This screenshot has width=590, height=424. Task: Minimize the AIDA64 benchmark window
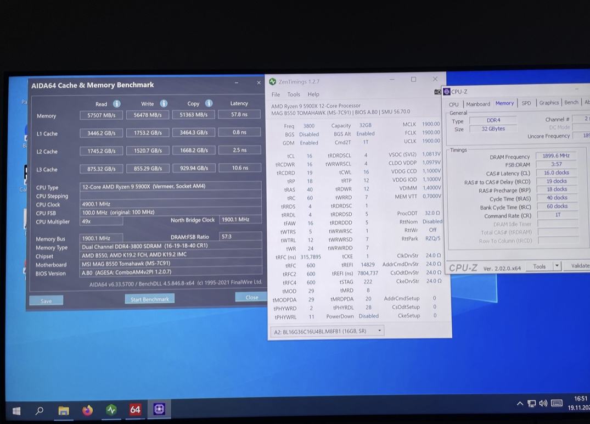(237, 82)
